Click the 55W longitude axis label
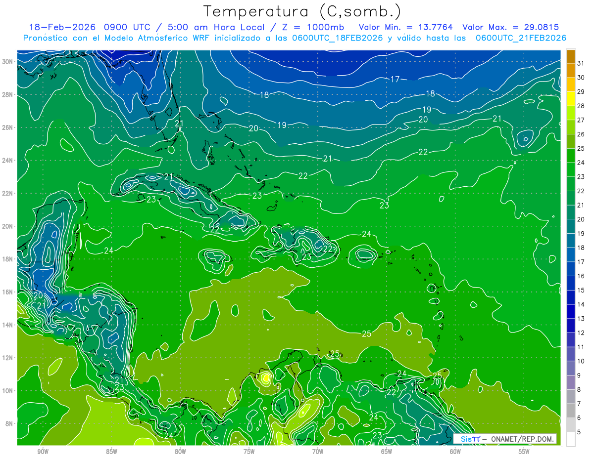Image resolution: width=594 pixels, height=458 pixels. (x=524, y=452)
